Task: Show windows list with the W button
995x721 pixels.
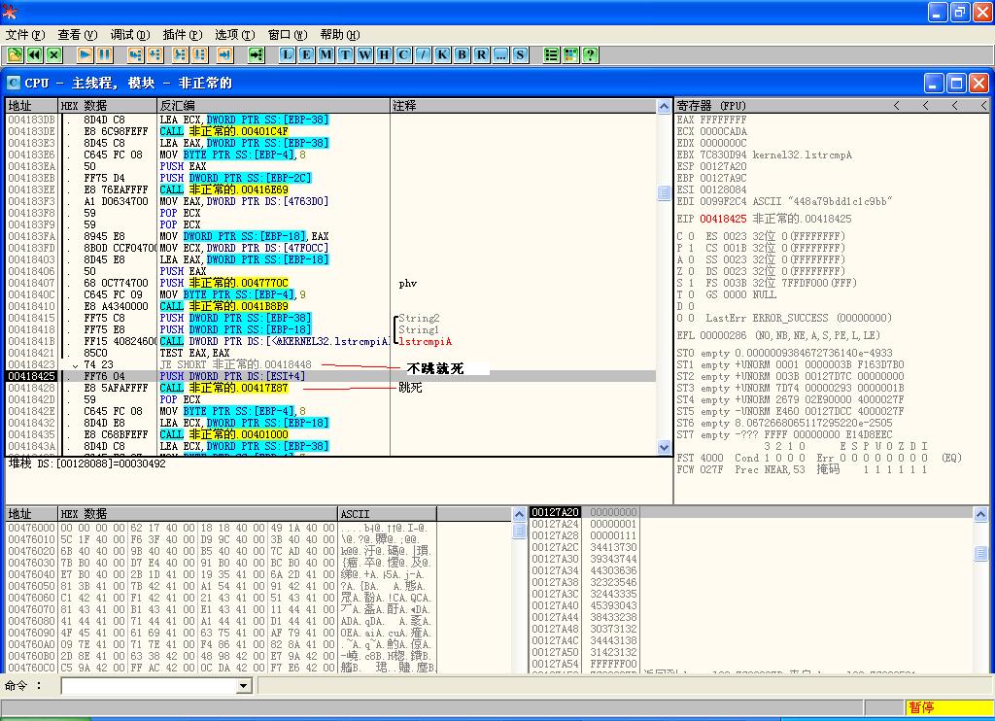Action: (x=365, y=55)
